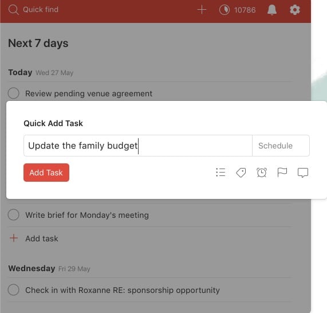Mark 'Check in with Roxanne' task done

(x=14, y=290)
